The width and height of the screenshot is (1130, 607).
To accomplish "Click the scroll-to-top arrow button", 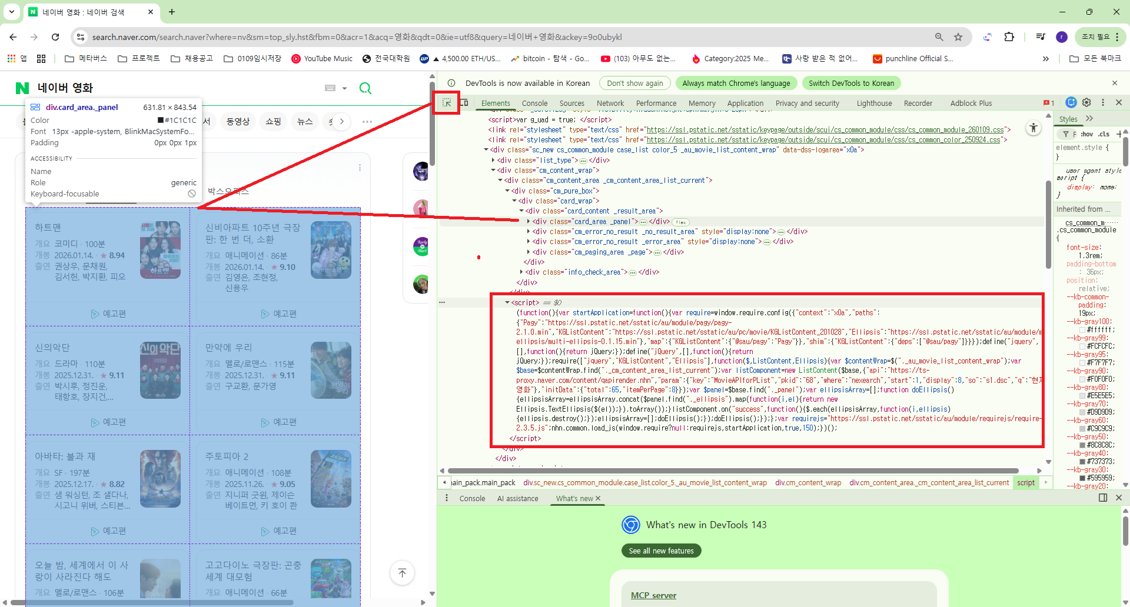I will point(403,573).
